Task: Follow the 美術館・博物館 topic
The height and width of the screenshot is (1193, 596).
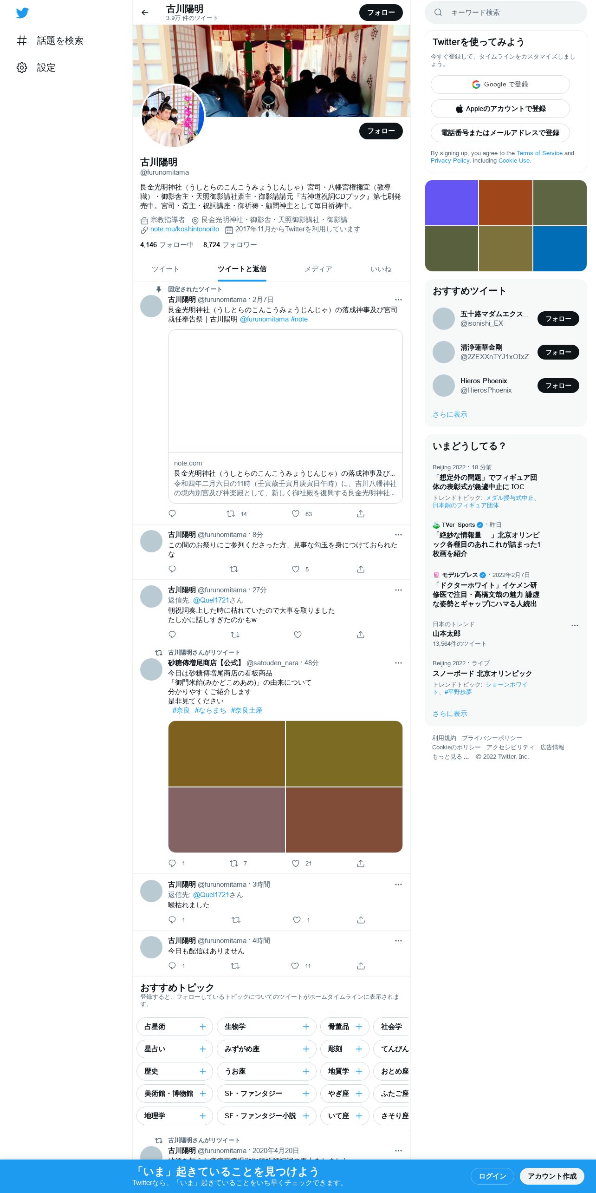Action: click(175, 1094)
